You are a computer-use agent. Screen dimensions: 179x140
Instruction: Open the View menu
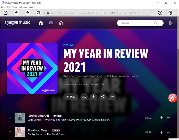(15, 7)
